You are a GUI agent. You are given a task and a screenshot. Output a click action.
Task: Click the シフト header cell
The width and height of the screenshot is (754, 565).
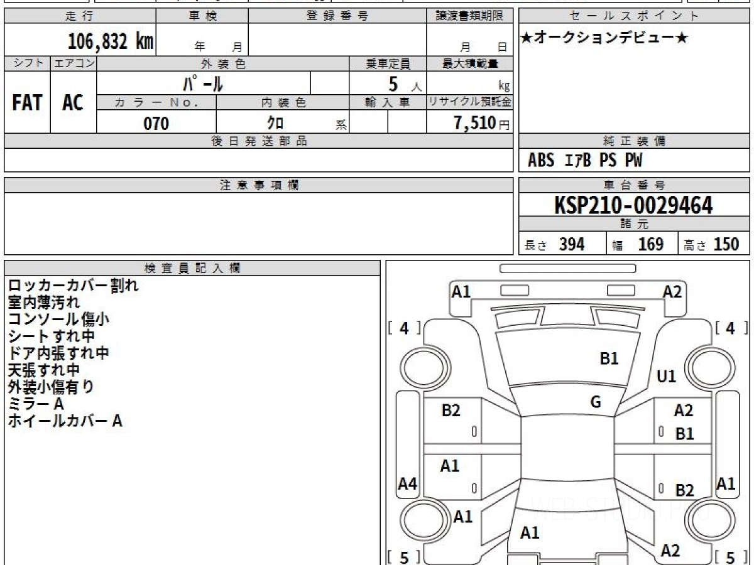point(28,63)
